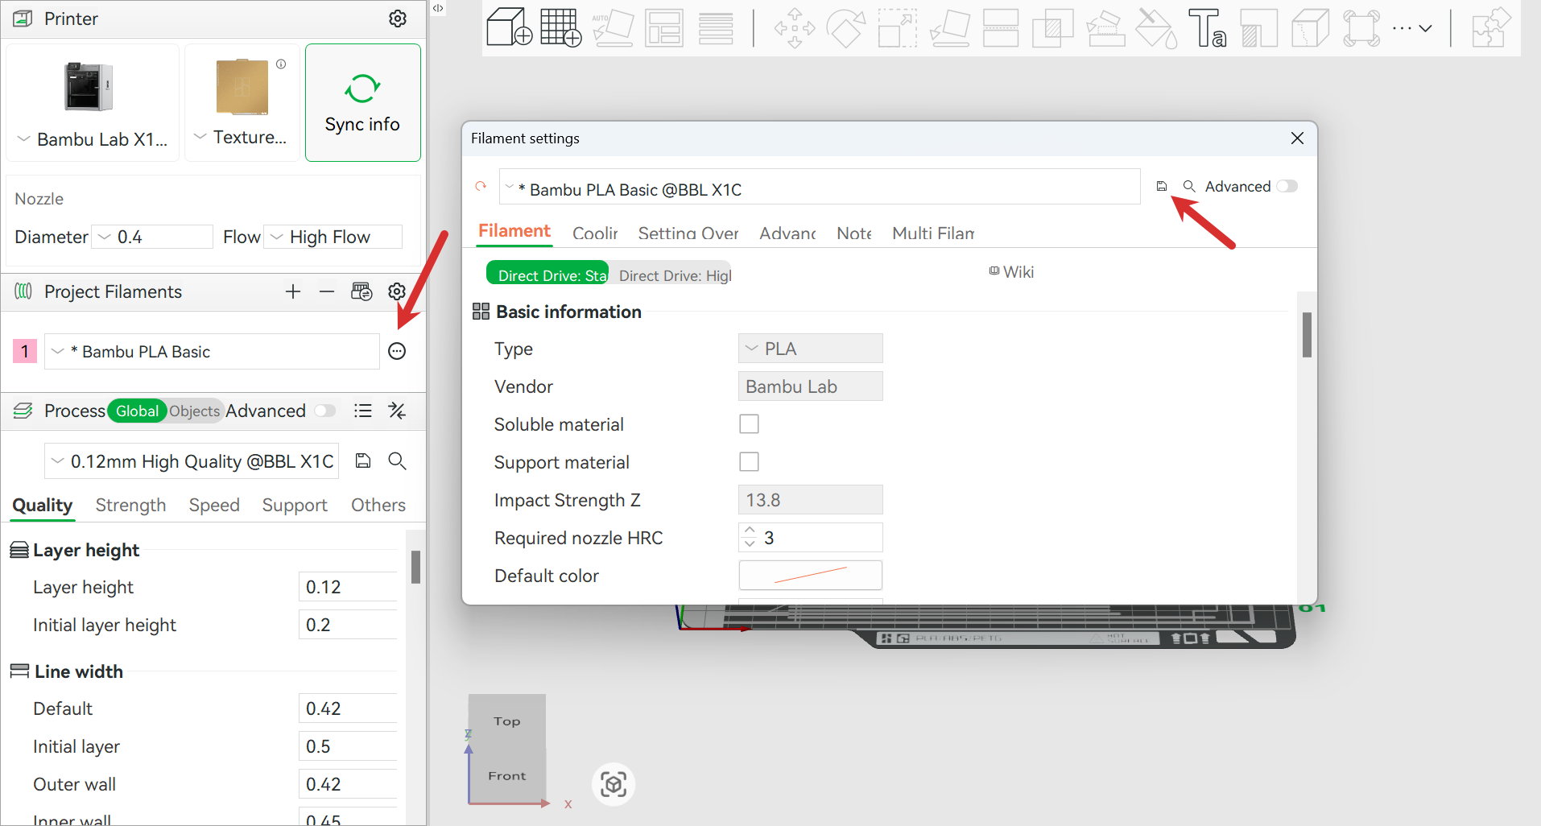
Task: Click the Add plate grid icon
Action: [561, 27]
